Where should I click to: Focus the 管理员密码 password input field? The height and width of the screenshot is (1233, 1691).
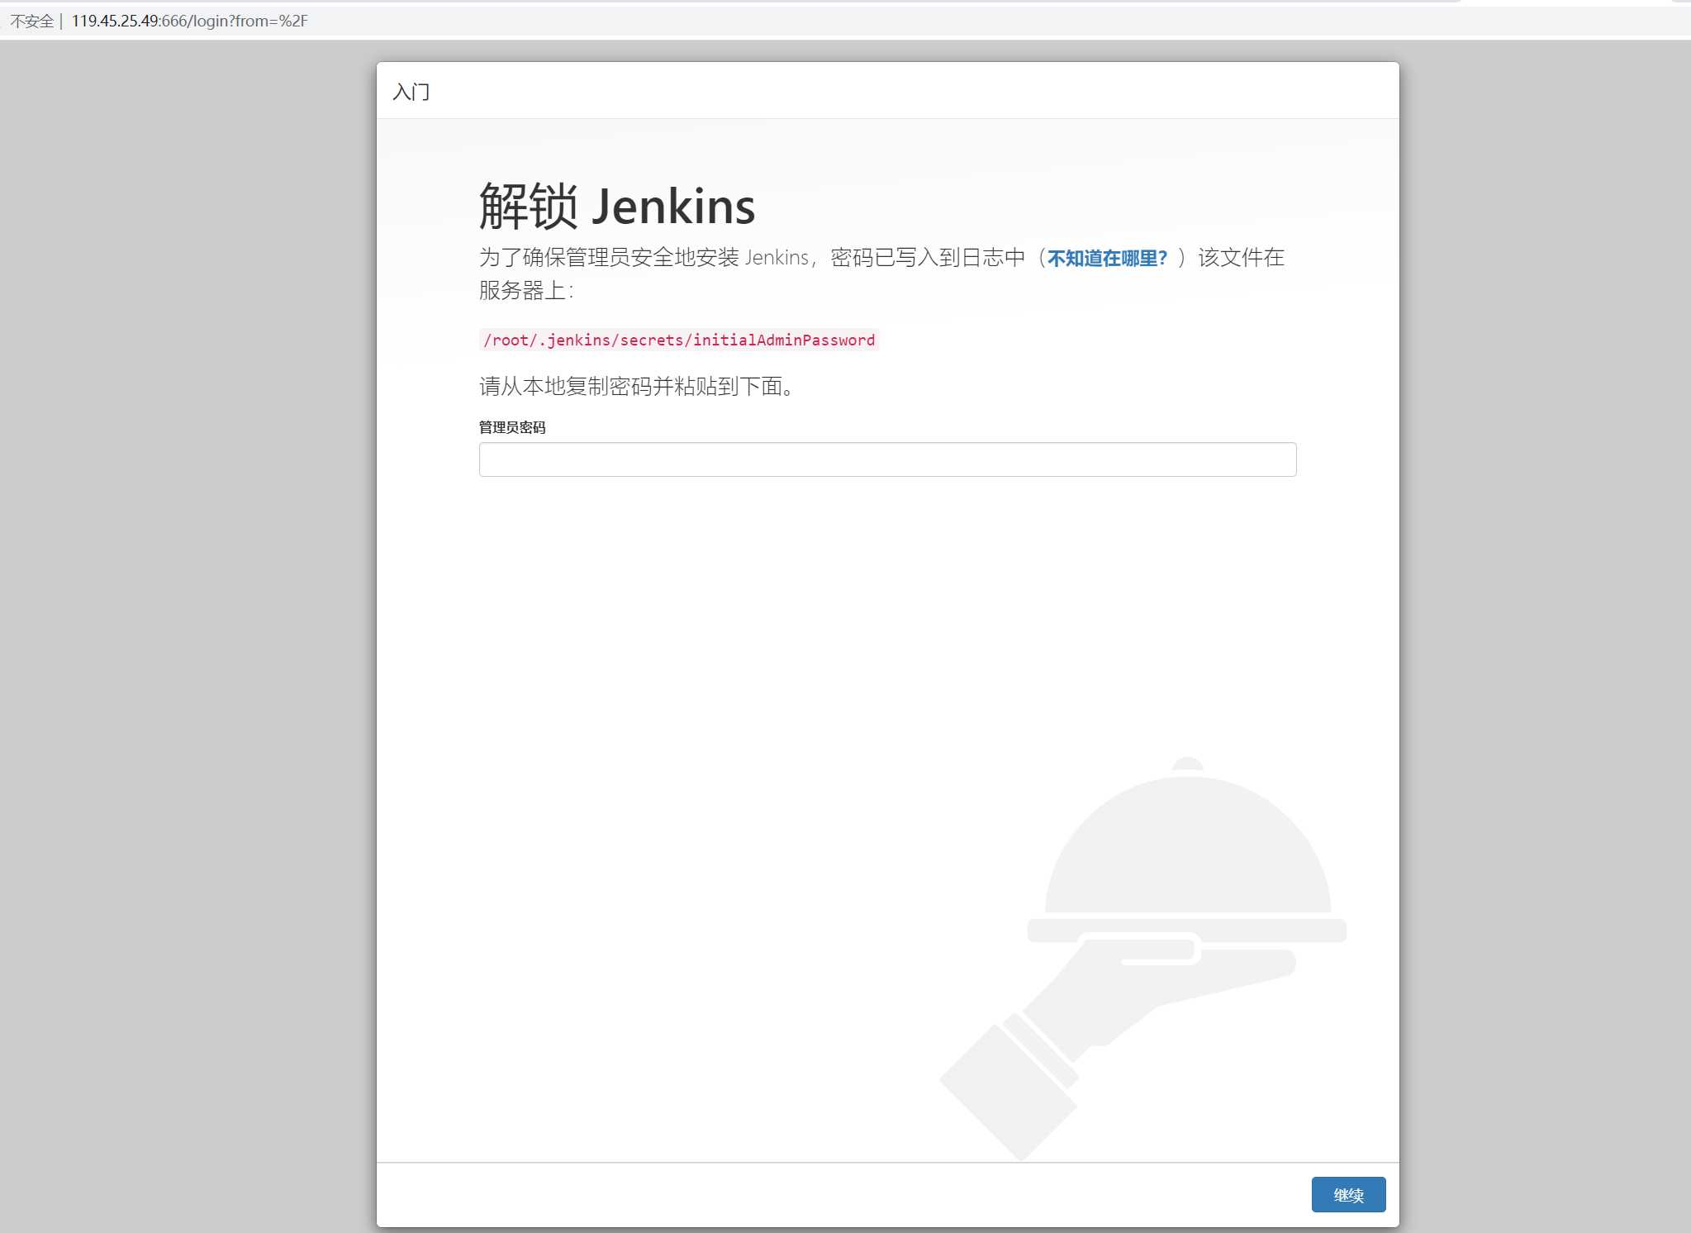click(x=887, y=459)
